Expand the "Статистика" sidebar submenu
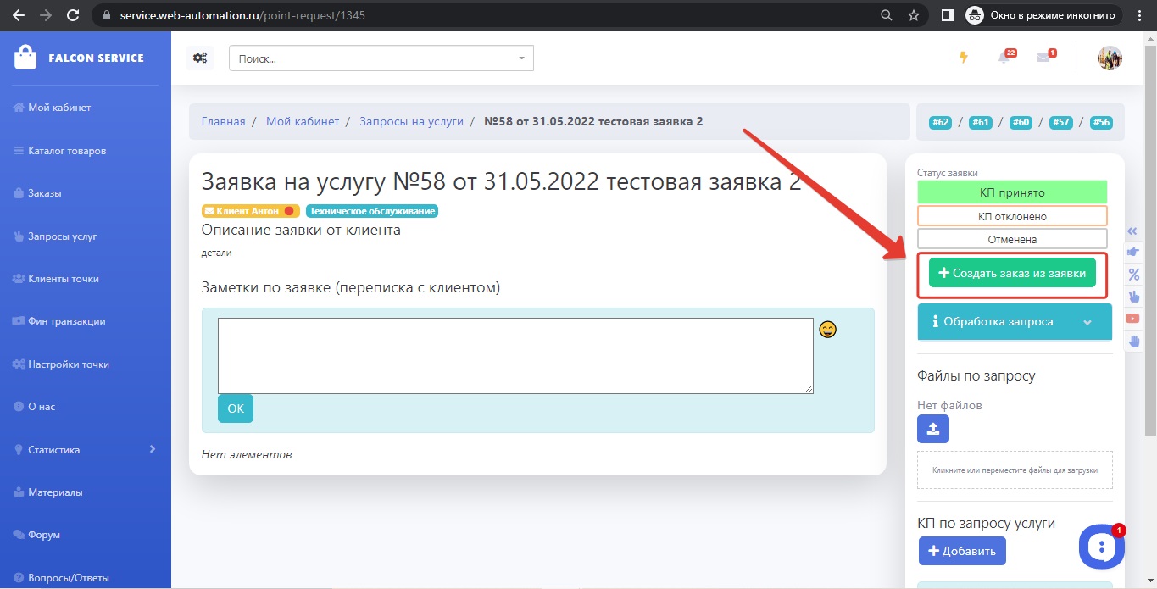 [x=85, y=450]
